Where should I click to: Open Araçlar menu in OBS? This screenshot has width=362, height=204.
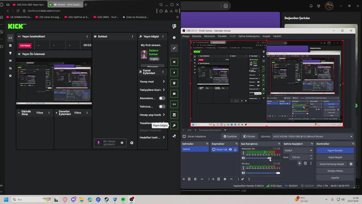[266, 36]
